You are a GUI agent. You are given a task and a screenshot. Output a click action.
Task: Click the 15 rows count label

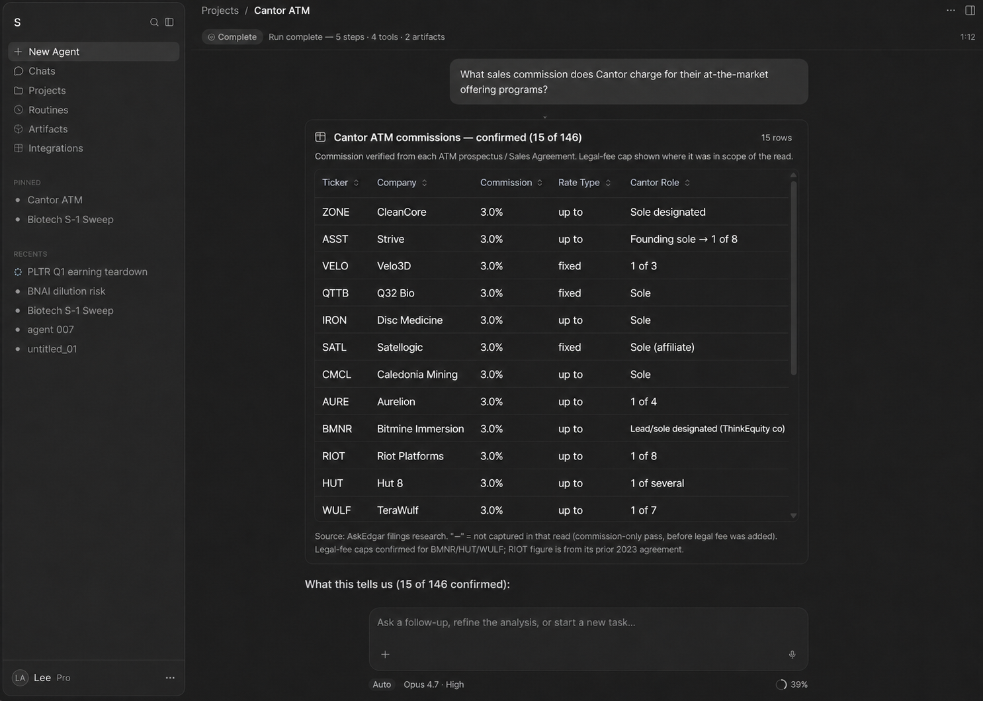coord(776,138)
